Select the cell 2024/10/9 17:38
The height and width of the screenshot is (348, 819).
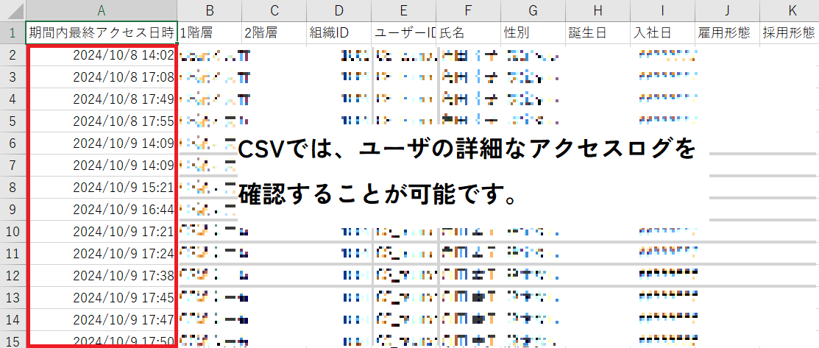tap(102, 275)
